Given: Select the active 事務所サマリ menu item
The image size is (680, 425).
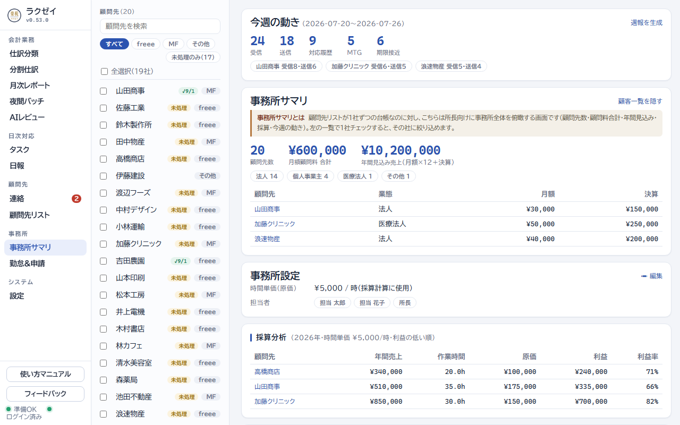Looking at the screenshot, I should click(45, 248).
